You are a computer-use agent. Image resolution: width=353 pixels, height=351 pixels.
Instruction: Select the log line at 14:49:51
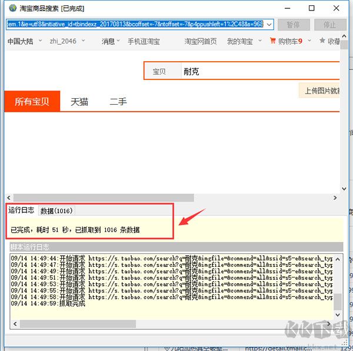172,278
